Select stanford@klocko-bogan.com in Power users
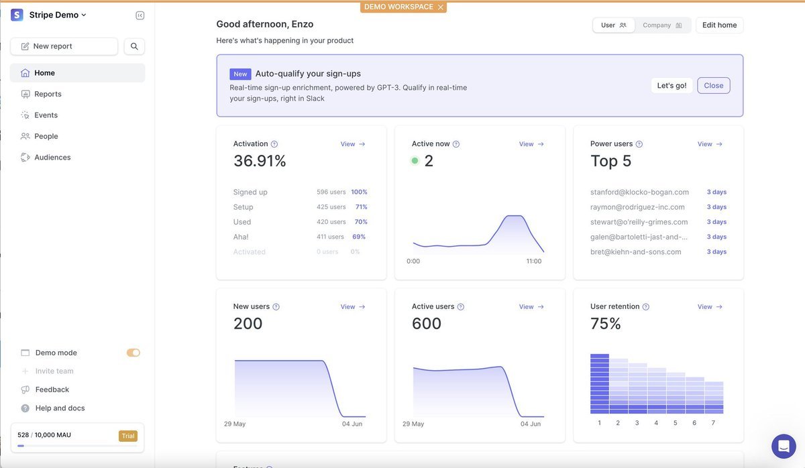Image resolution: width=805 pixels, height=468 pixels. pyautogui.click(x=639, y=192)
